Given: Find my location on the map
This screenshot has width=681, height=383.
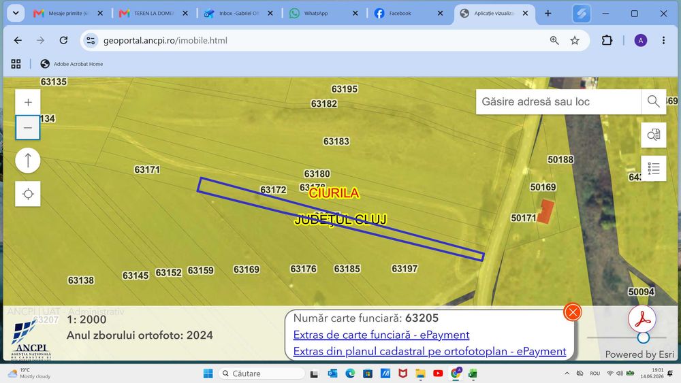Looking at the screenshot, I should click(28, 193).
